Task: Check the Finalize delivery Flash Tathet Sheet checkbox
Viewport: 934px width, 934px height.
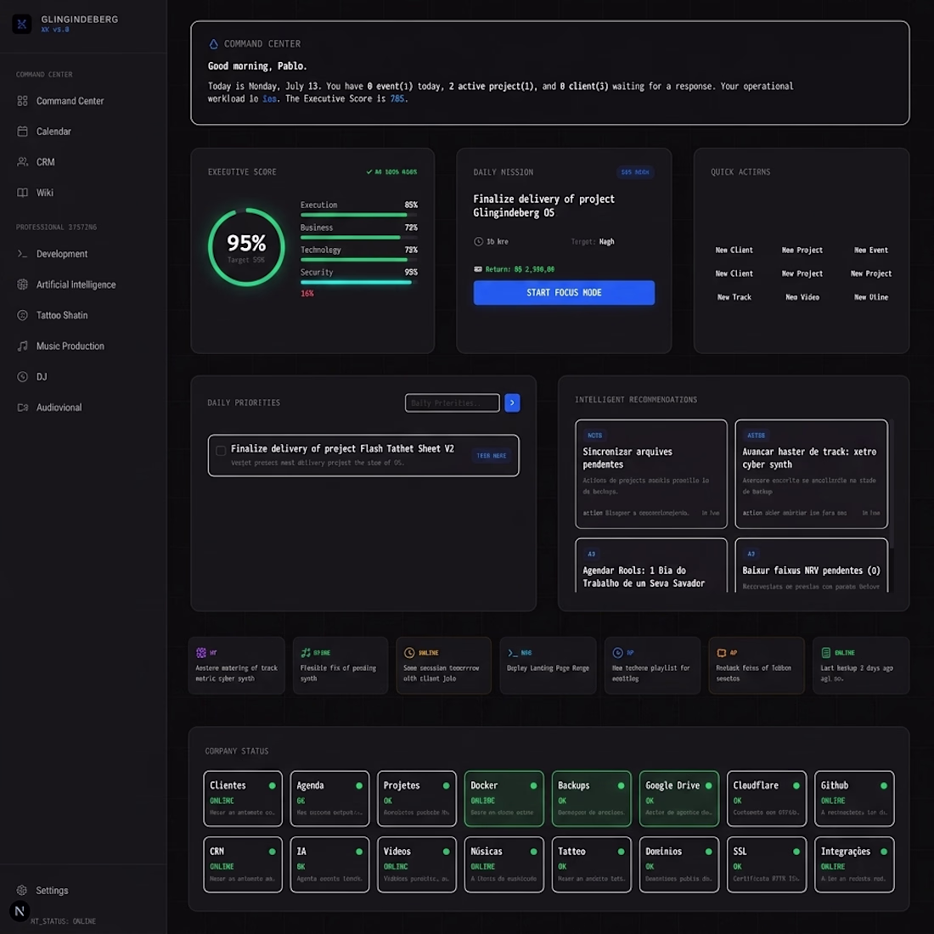Action: click(x=221, y=451)
